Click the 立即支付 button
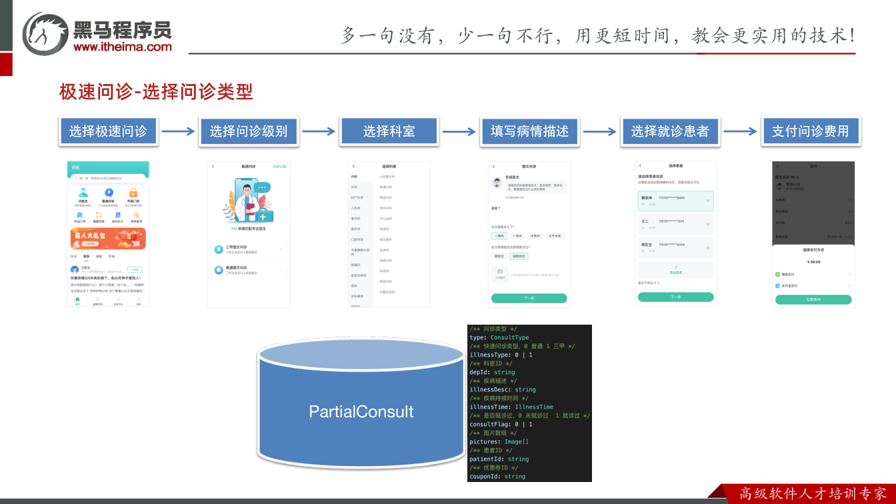 point(813,299)
